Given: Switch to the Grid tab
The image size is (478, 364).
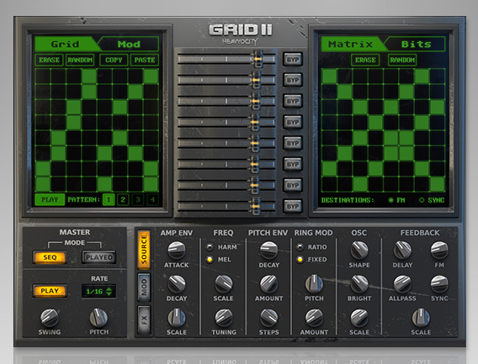Looking at the screenshot, I should (66, 45).
